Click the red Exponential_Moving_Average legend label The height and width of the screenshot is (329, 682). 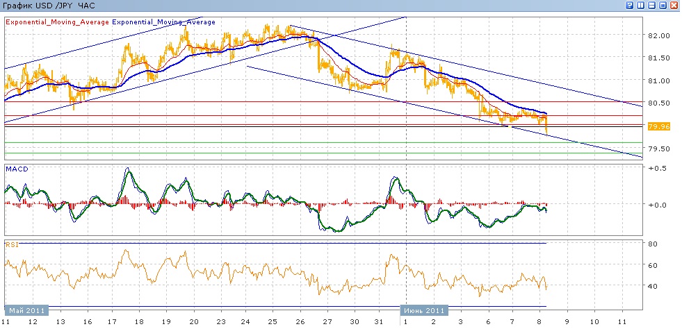[58, 22]
